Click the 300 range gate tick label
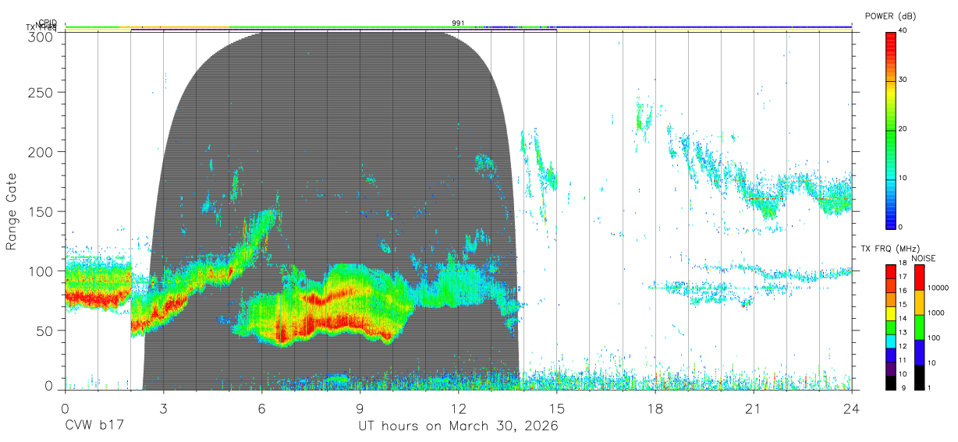This screenshot has height=442, width=958. (42, 36)
